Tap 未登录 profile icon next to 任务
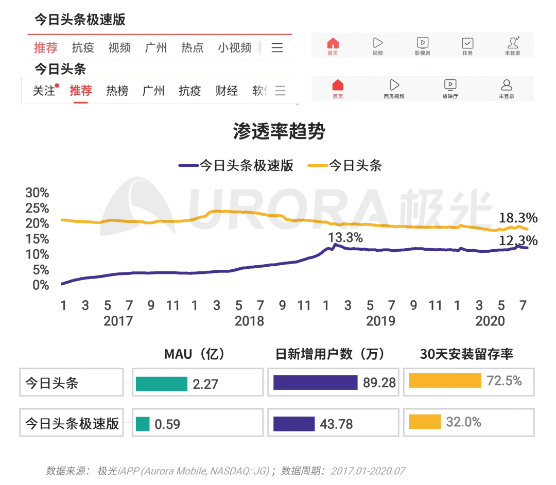The image size is (556, 485). point(513,43)
